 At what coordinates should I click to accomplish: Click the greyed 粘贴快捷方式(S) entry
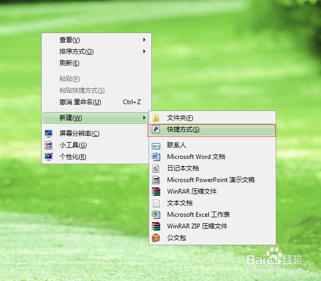coord(96,91)
